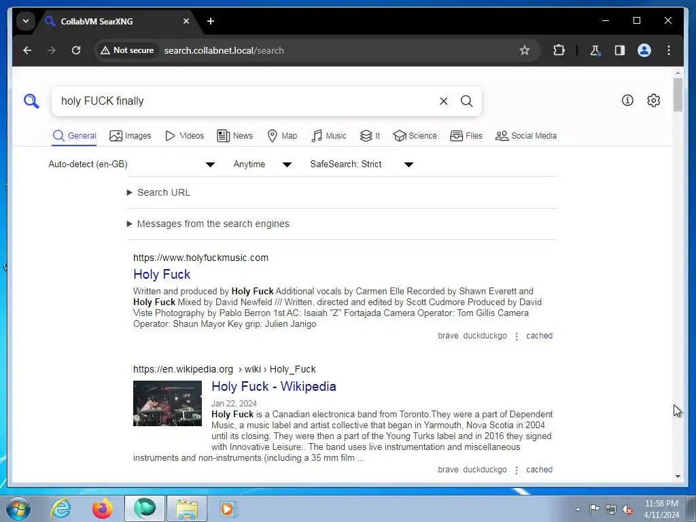The width and height of the screenshot is (696, 522).
Task: Click brave engine label on first result
Action: (x=448, y=336)
